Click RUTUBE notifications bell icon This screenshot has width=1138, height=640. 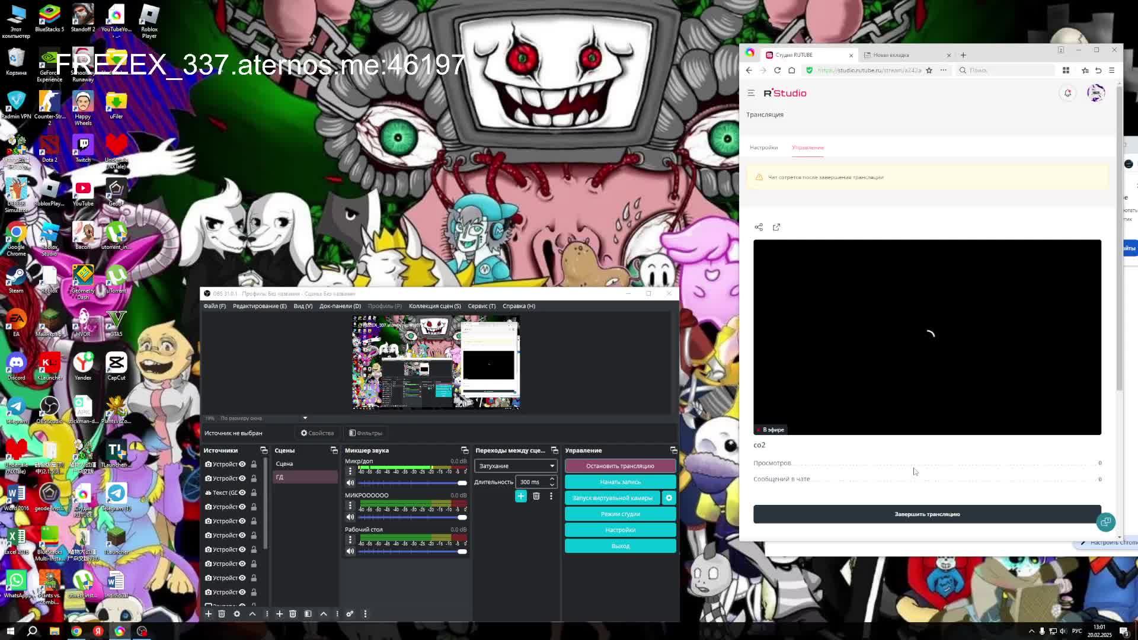1067,93
